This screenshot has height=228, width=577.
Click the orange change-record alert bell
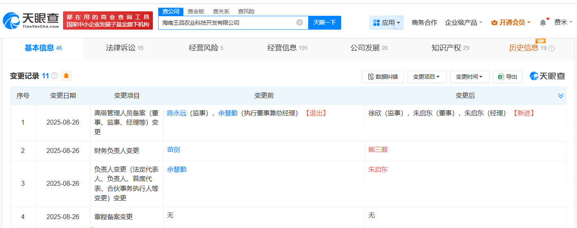[x=66, y=76]
